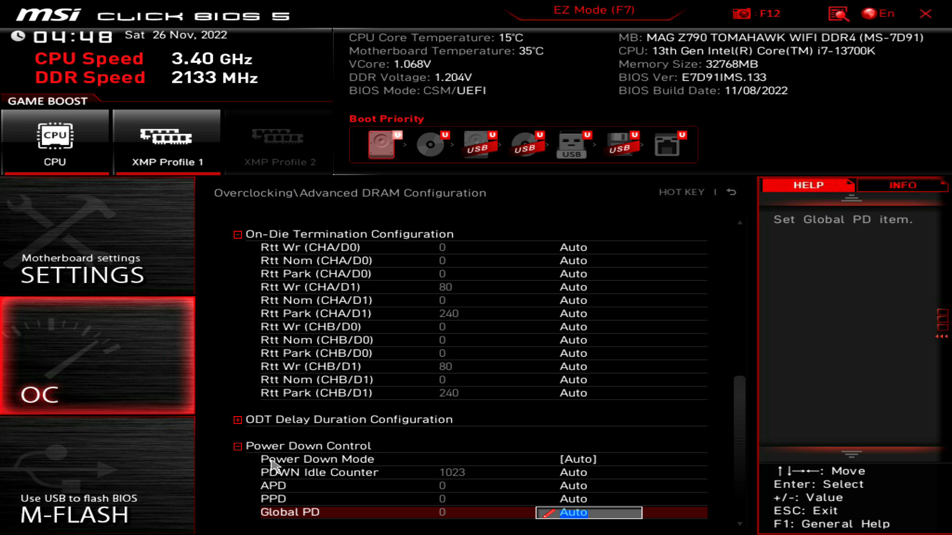
Task: Select the optical disc boot priority icon
Action: point(431,144)
